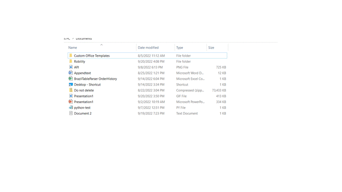Screen dimensions: 342x192
Task: Click the Presentation1 PowerPoint file icon
Action: pyautogui.click(x=71, y=102)
